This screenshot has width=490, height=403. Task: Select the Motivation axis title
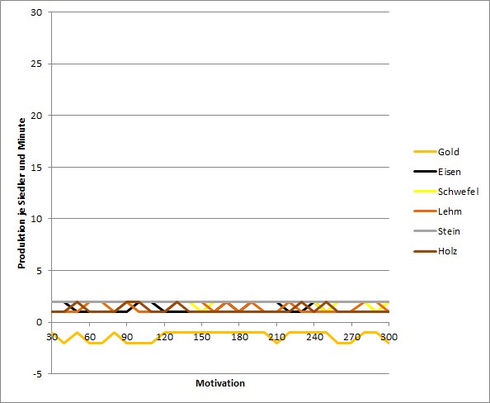pos(220,383)
